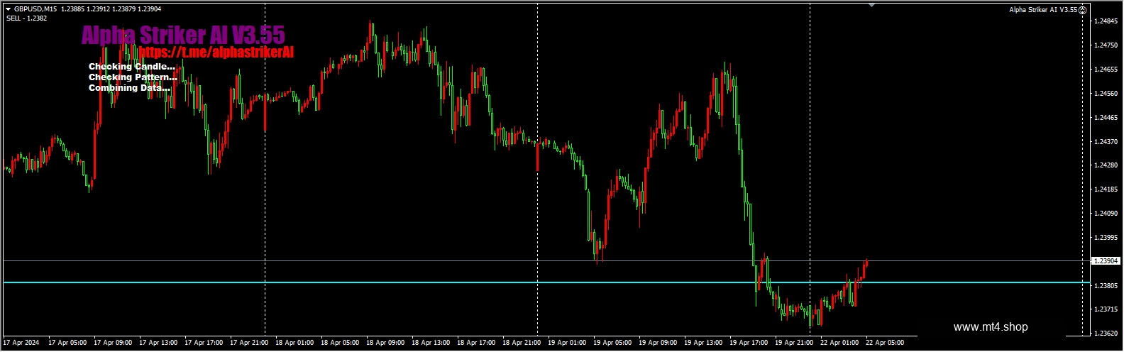This screenshot has width=1124, height=352.
Task: Click the 1.23715 price scale label
Action: (x=1106, y=309)
